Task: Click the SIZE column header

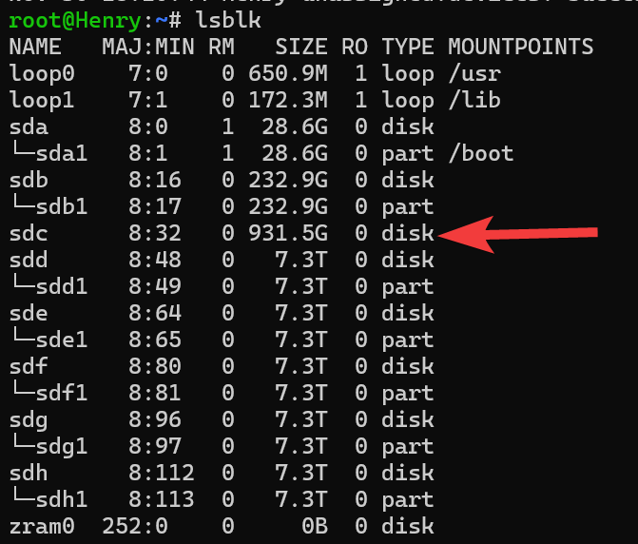Action: 301,47
